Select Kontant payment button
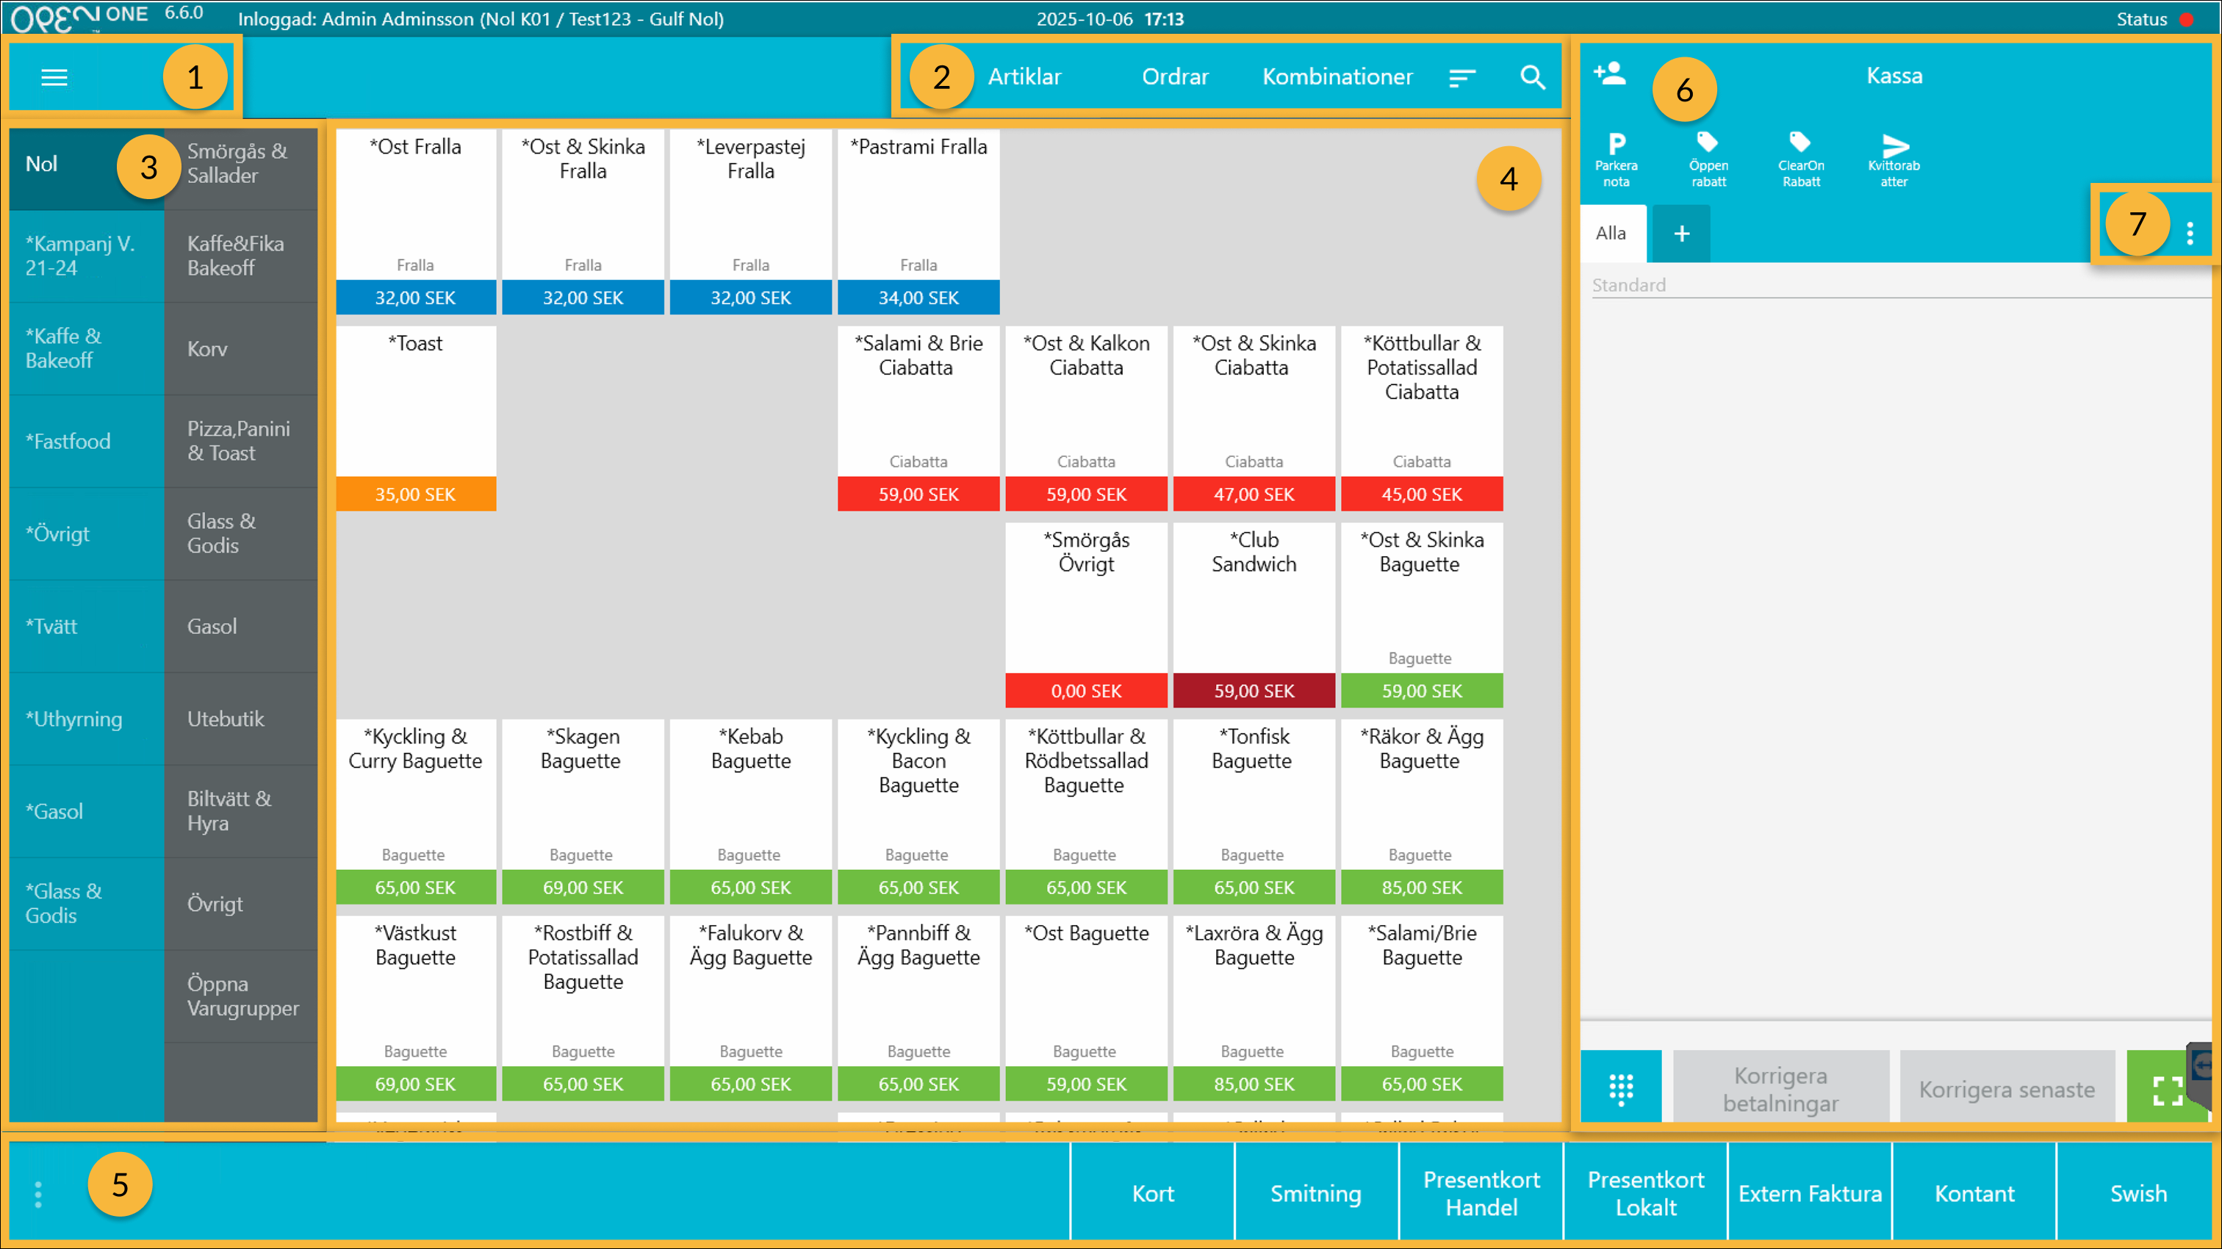 tap(1974, 1194)
